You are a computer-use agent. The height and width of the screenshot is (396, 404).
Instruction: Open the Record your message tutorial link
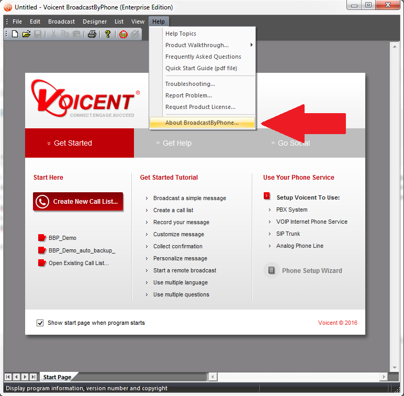pyautogui.click(x=181, y=222)
